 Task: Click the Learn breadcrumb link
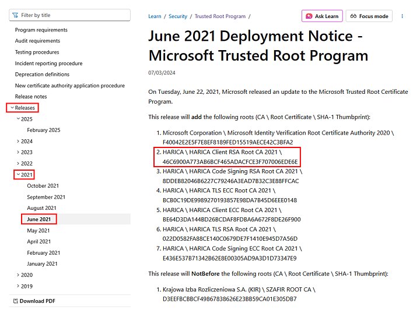pos(155,16)
